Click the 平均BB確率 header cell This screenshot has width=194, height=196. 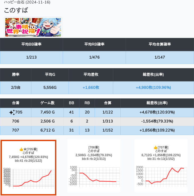click(31, 44)
